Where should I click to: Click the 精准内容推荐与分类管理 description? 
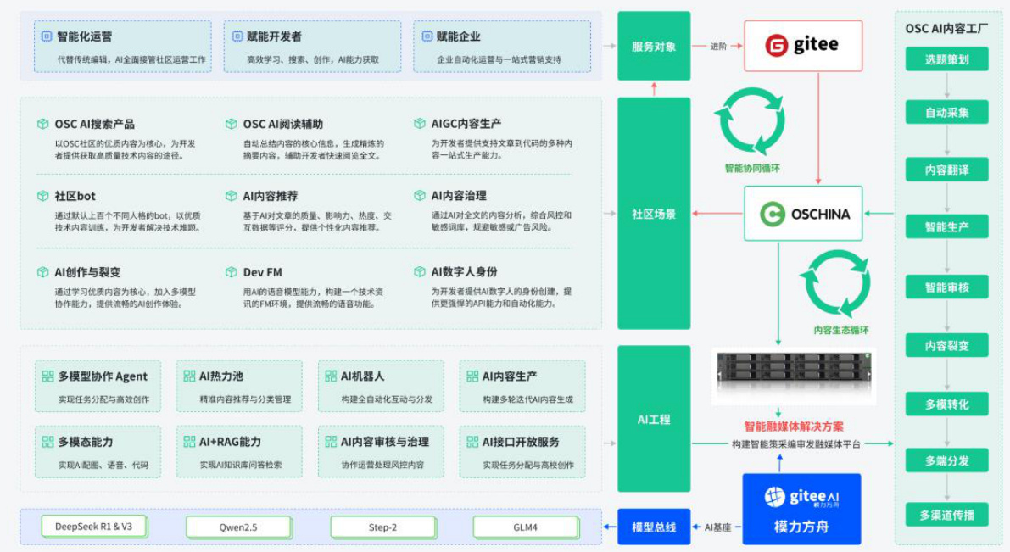[x=245, y=399]
